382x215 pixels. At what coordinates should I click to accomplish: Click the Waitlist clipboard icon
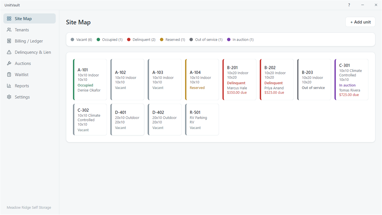(x=9, y=75)
